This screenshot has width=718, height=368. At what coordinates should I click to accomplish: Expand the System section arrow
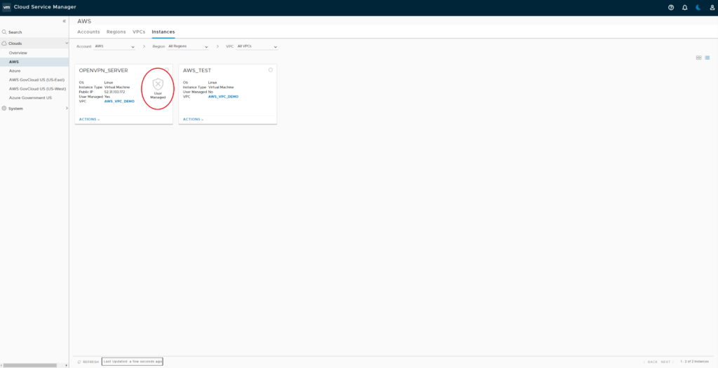click(x=67, y=109)
